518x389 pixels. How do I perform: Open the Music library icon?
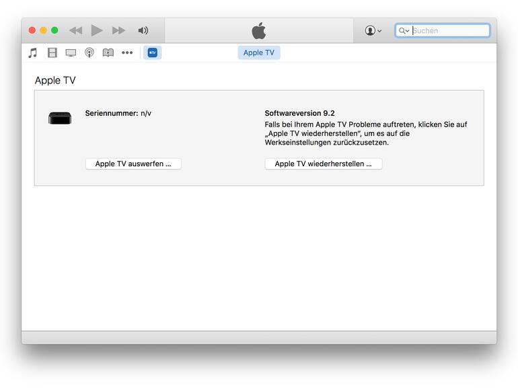[33, 53]
